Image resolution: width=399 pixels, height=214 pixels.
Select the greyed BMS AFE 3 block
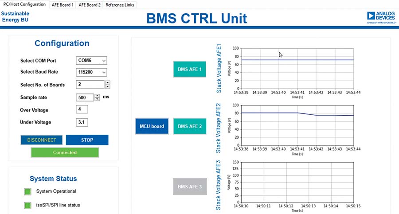pos(190,187)
